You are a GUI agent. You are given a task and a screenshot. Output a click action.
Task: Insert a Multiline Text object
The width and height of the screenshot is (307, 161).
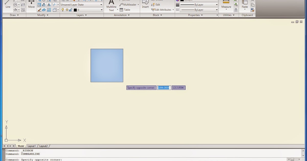112,6
